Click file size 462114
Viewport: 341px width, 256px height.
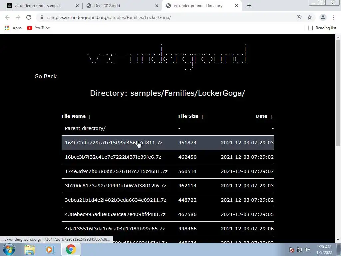(187, 186)
